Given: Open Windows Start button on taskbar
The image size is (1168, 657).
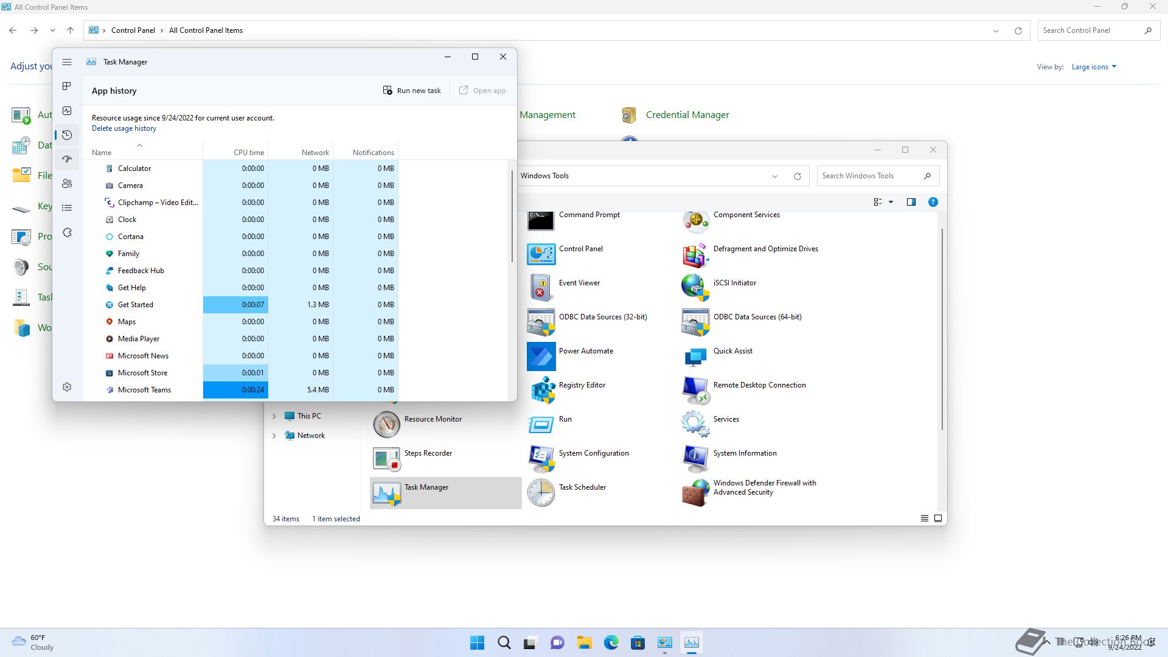Looking at the screenshot, I should 478,642.
